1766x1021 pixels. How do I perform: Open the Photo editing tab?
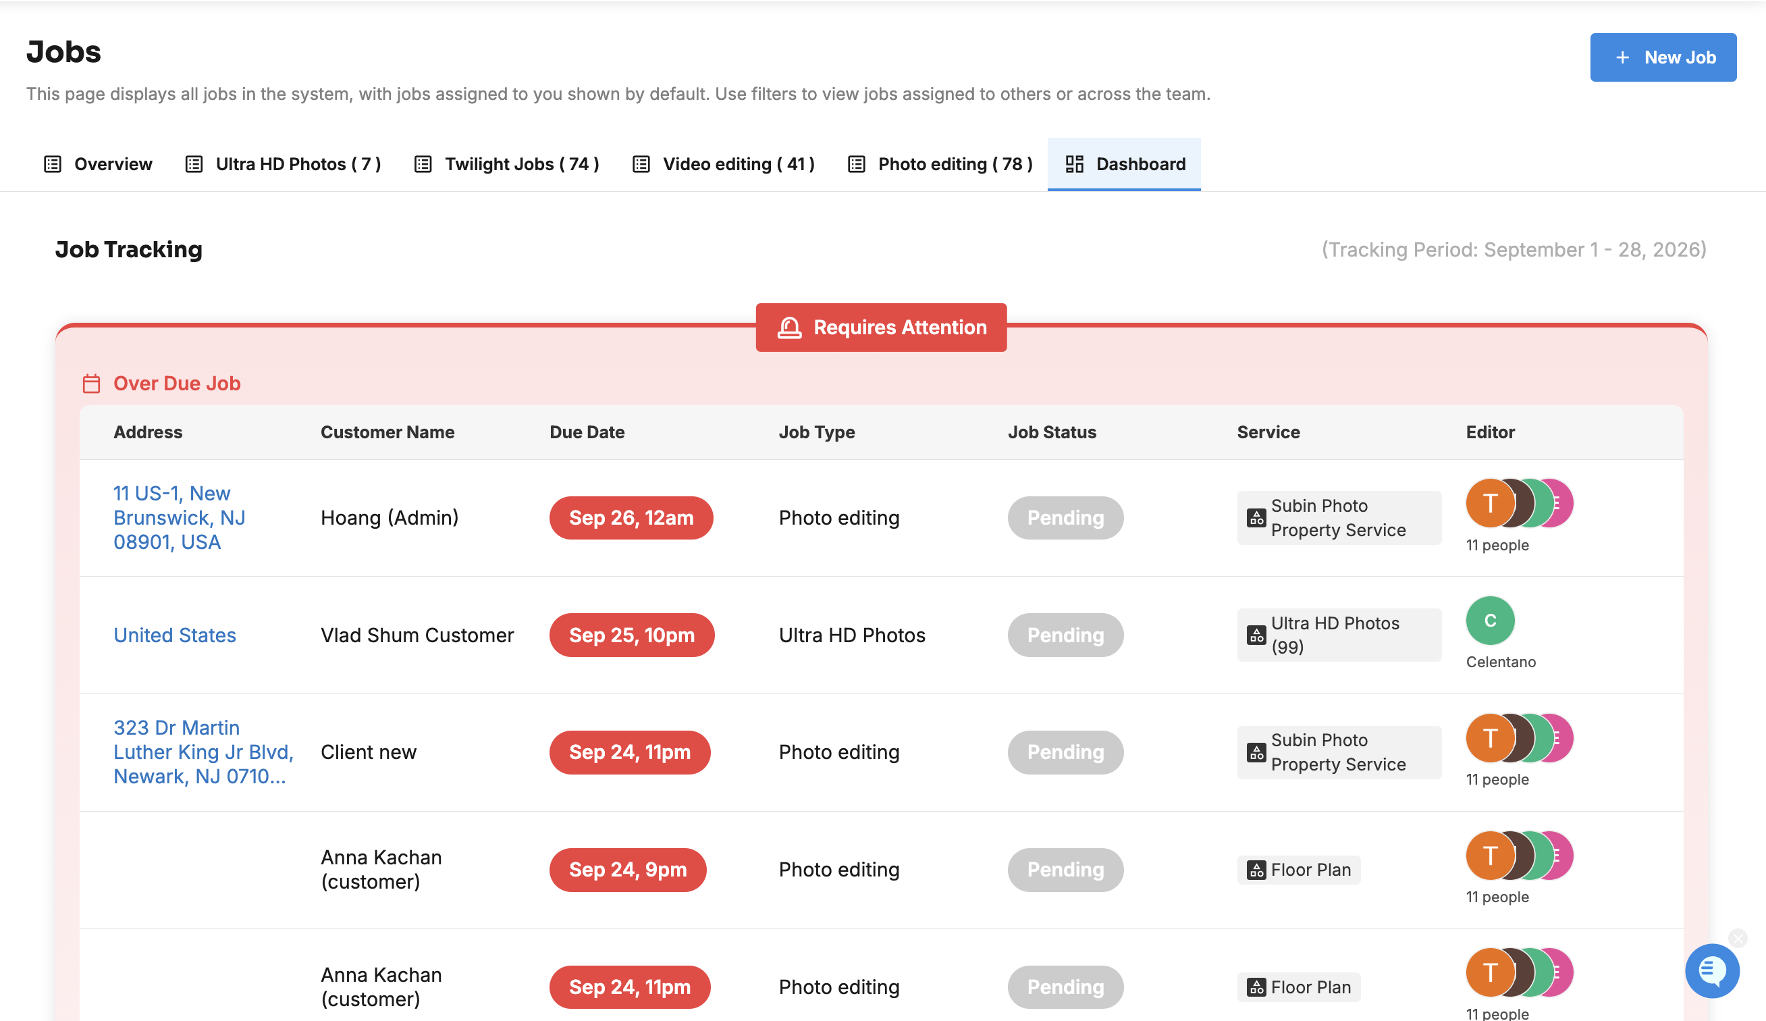940,164
